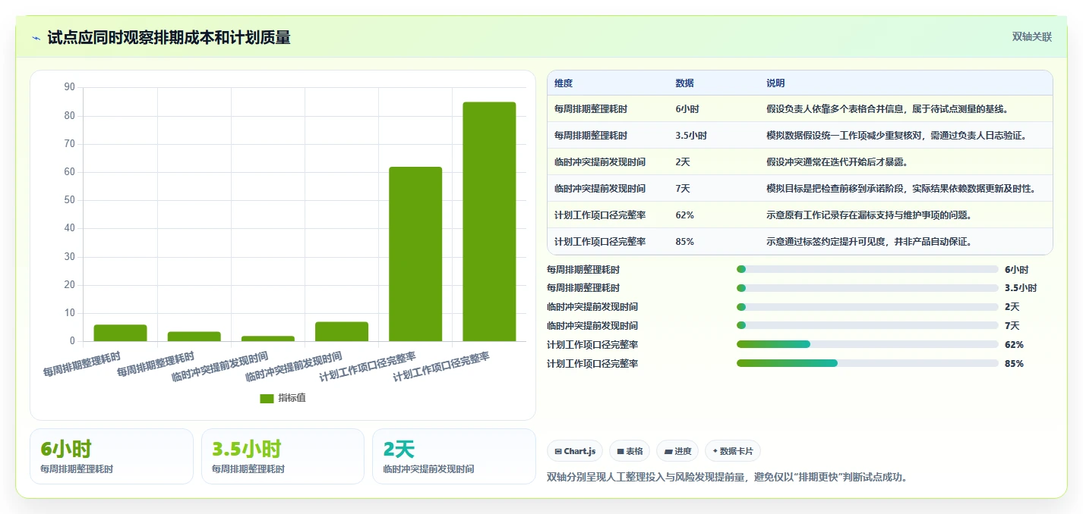Viewport: 1083px width, 514px height.
Task: Click the chart bar with value 6
Action: pos(120,333)
